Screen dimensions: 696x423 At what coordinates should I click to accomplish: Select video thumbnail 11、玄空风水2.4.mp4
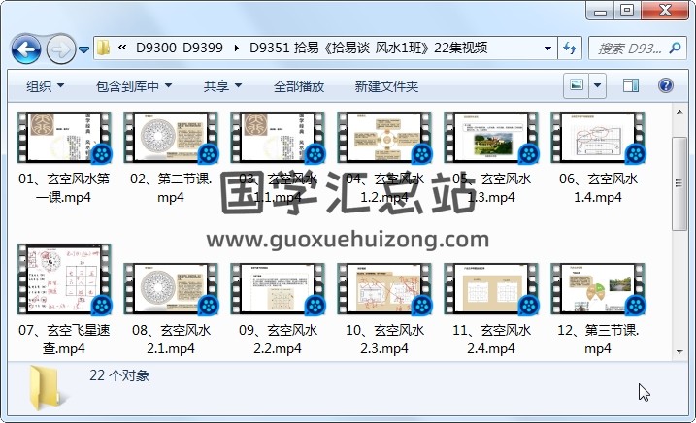(491, 289)
